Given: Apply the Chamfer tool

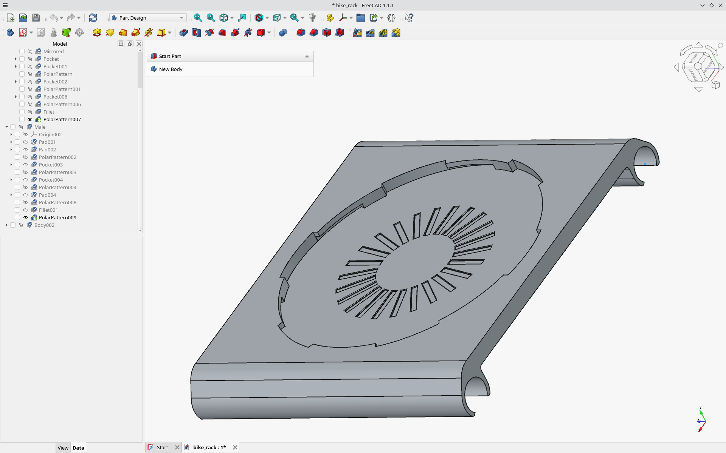Looking at the screenshot, I should point(314,33).
